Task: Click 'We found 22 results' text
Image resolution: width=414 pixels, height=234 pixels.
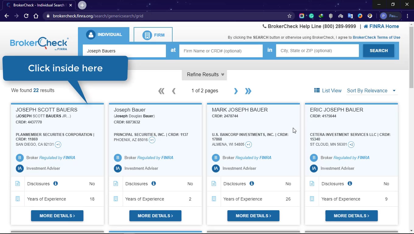Action: [33, 90]
